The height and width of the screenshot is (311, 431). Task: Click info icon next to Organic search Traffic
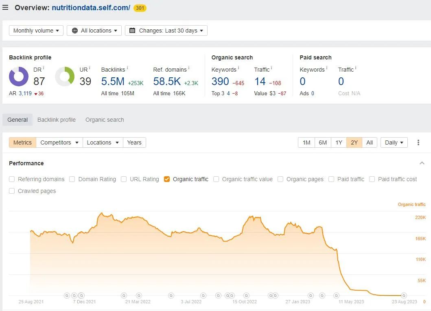pos(271,68)
